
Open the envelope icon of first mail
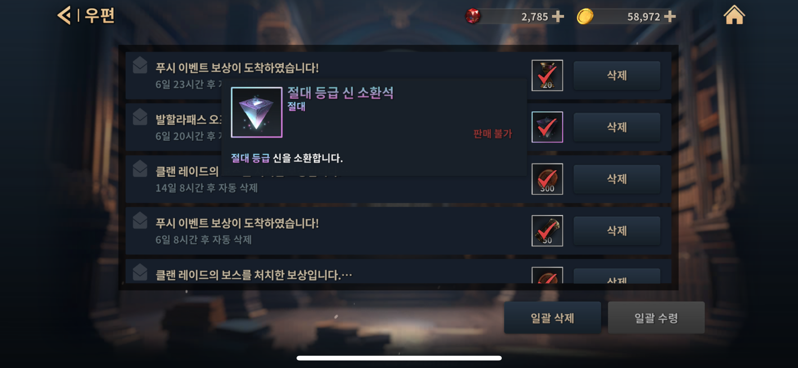point(140,65)
